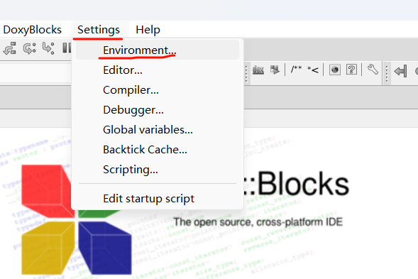
Task: Click the Settings menu in the menu bar
Action: point(99,30)
